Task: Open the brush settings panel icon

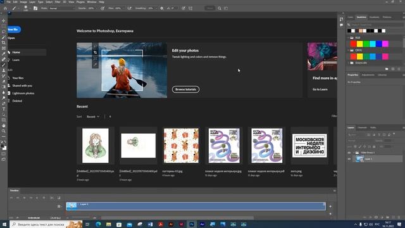Action: 35,8
